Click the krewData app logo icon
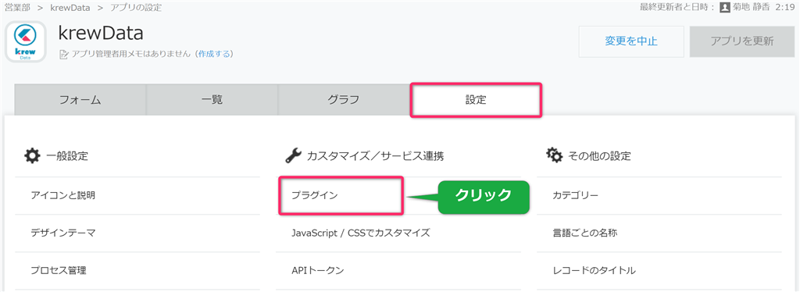Screen dimensions: 800x292 26,41
